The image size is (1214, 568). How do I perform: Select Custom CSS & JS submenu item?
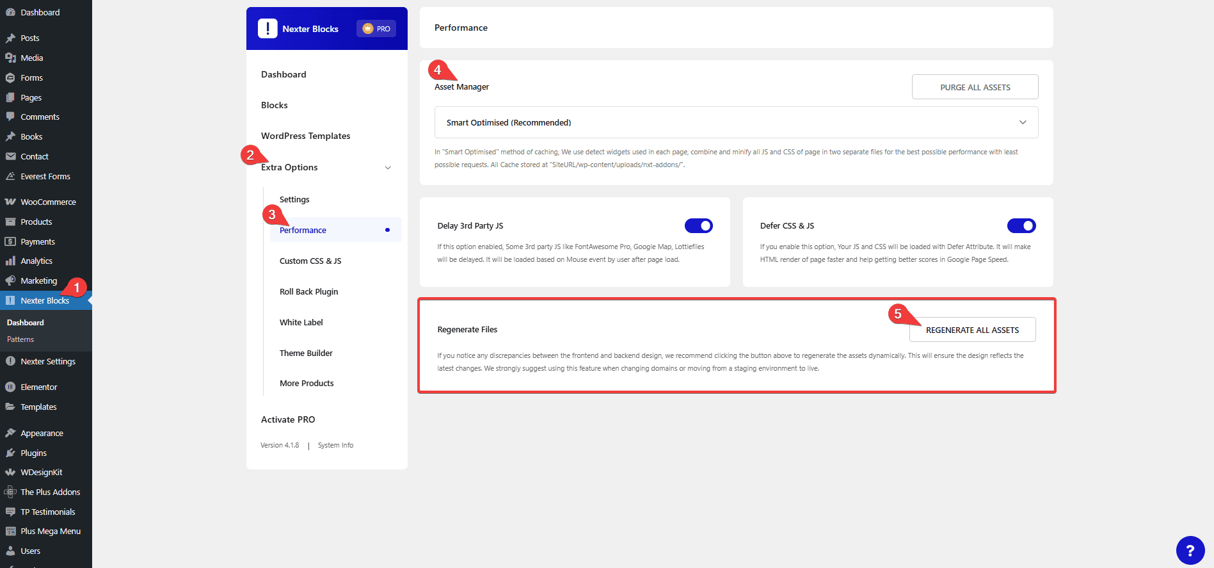(x=310, y=261)
